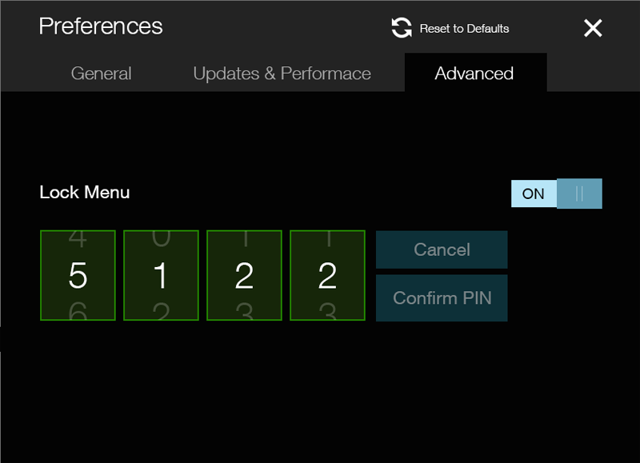Switch to the General tab
640x463 pixels.
(x=101, y=74)
